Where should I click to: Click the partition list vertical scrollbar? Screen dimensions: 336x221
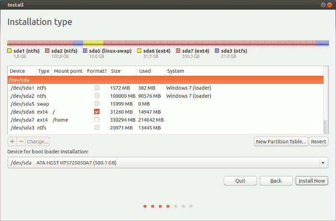[x=326, y=100]
